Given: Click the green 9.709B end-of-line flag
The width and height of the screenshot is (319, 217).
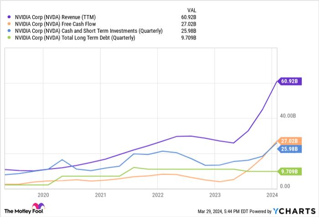Looking at the screenshot, I should point(289,171).
